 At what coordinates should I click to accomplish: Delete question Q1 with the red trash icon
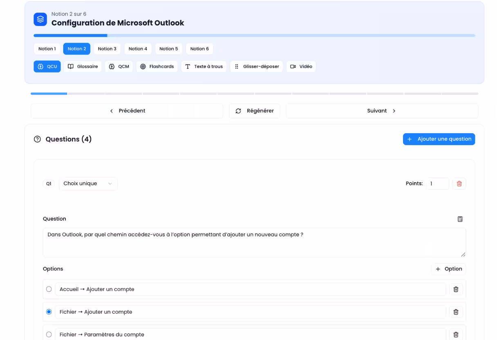(x=459, y=184)
